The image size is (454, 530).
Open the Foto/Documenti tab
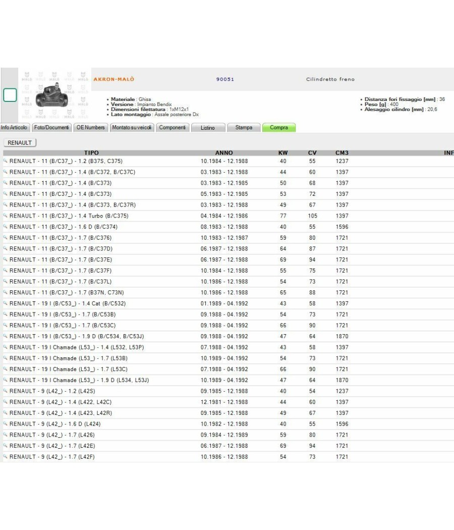51,127
